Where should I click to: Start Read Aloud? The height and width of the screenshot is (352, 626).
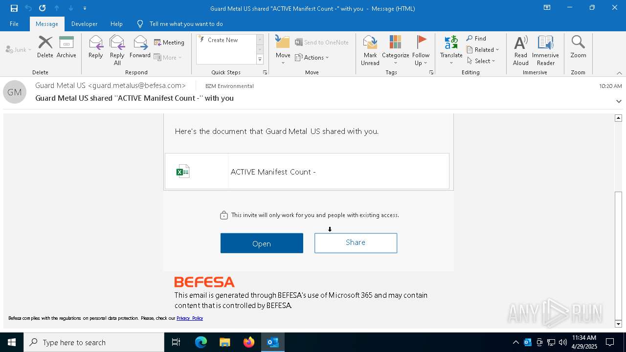pos(521,50)
